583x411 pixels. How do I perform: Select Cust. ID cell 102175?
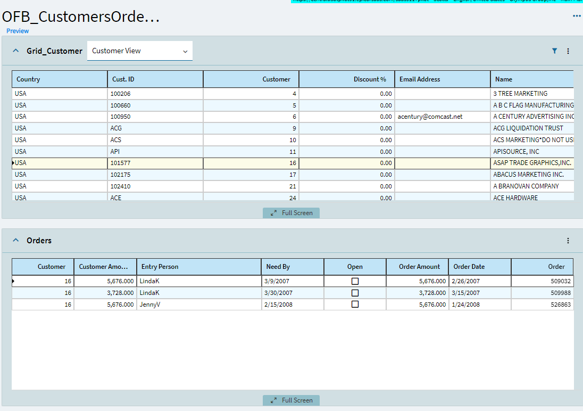coord(155,175)
